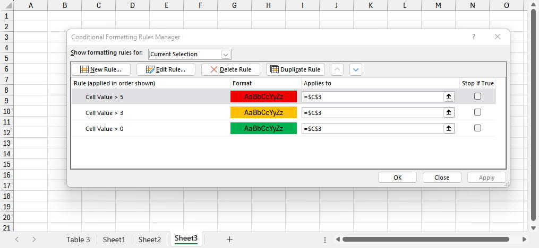
Task: Enable Stop If True for Cell Value > 5
Action: 477,96
